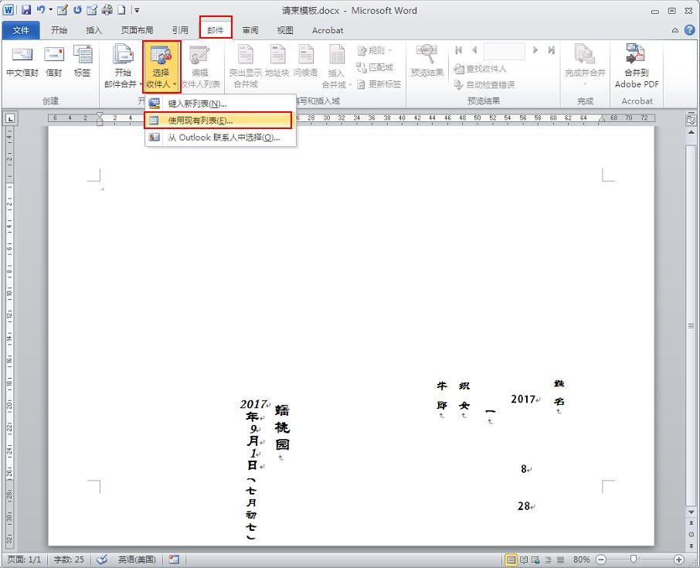Image resolution: width=700 pixels, height=568 pixels.
Task: Minimize the ribbon with the caret icon
Action: coord(675,30)
